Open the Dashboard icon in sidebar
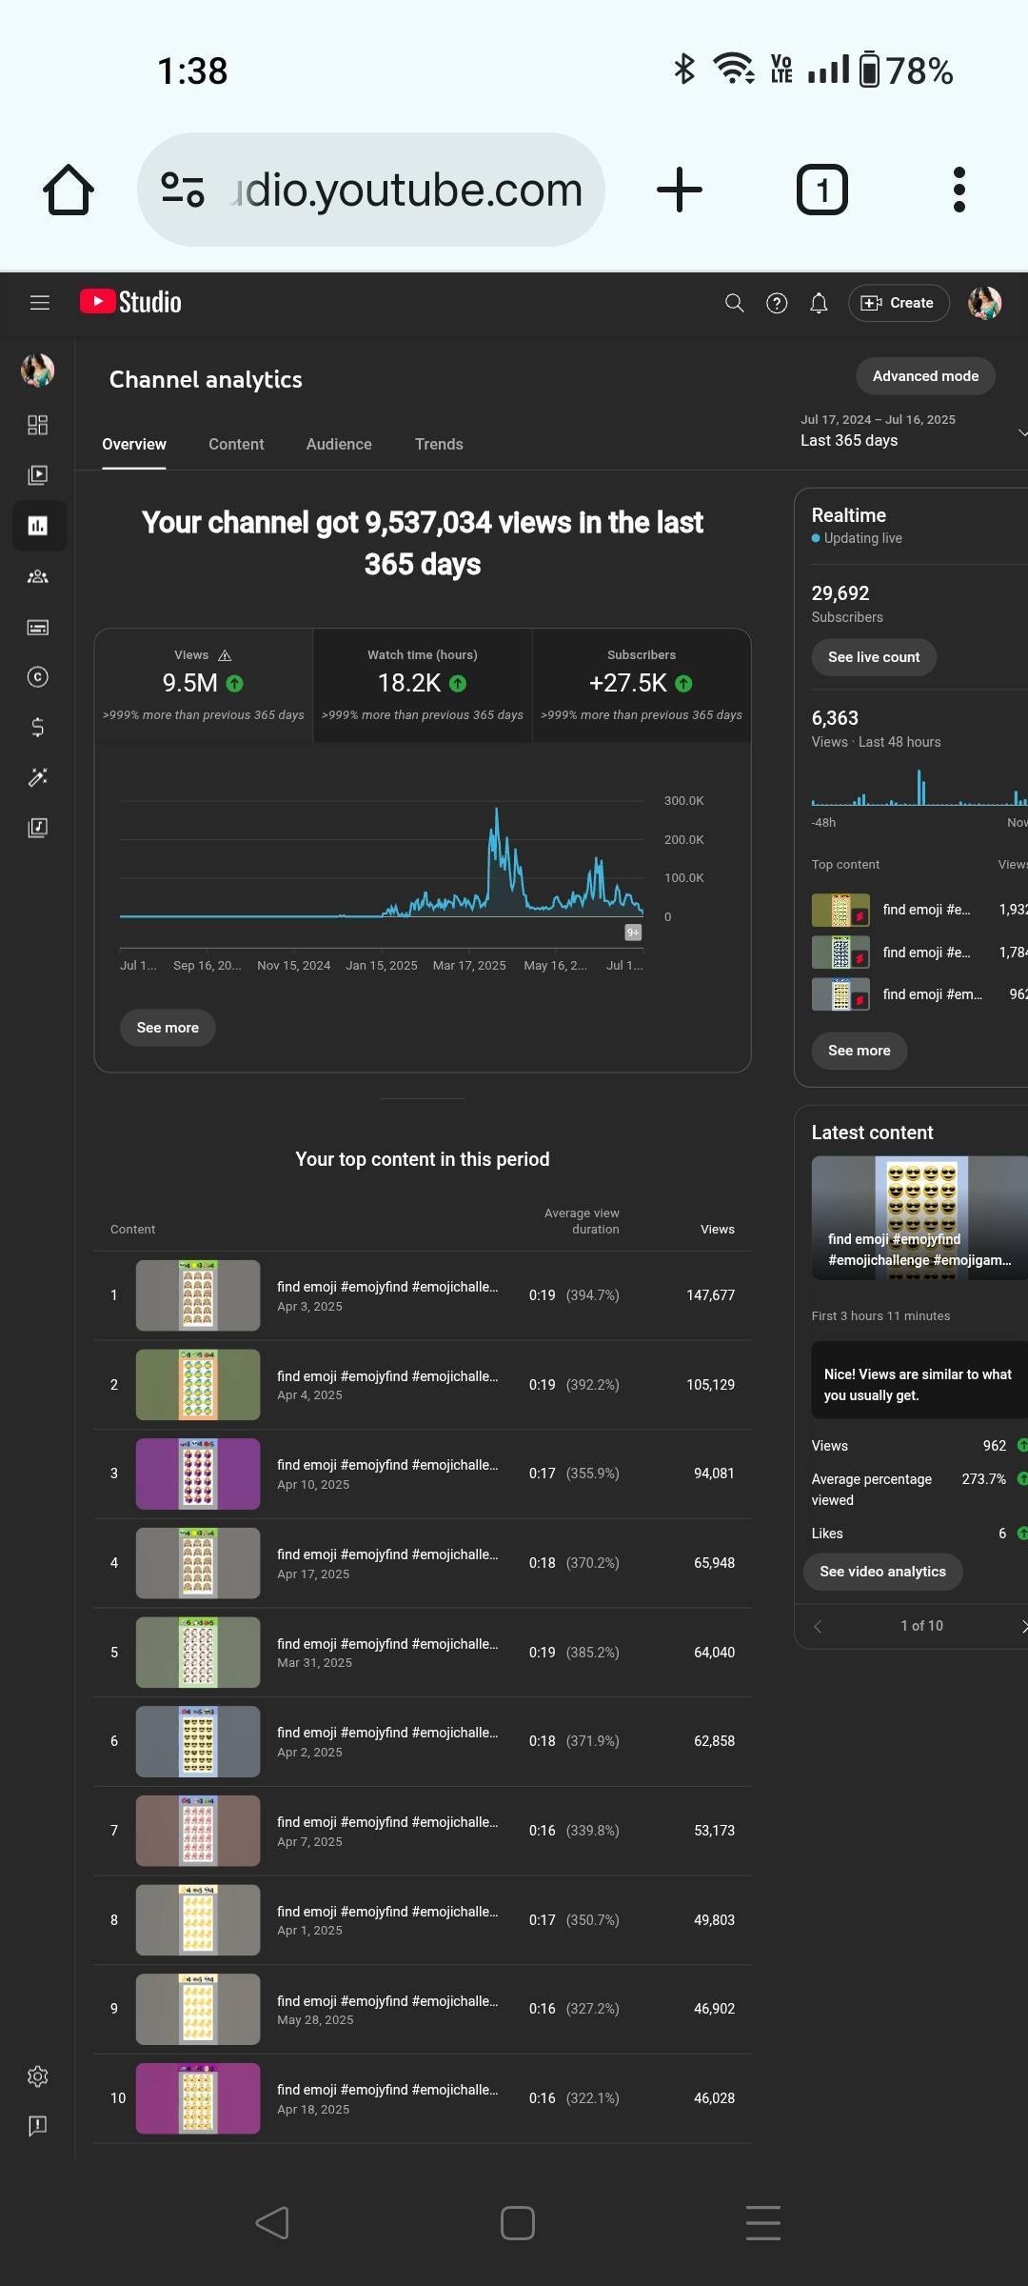The image size is (1028, 2286). (x=38, y=425)
